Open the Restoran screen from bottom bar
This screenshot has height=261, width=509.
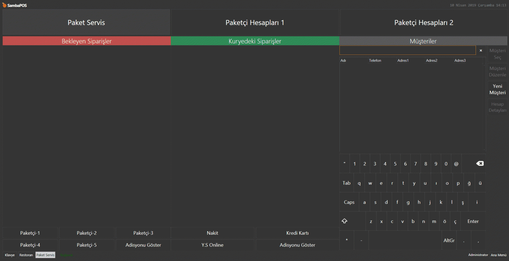(x=26, y=255)
